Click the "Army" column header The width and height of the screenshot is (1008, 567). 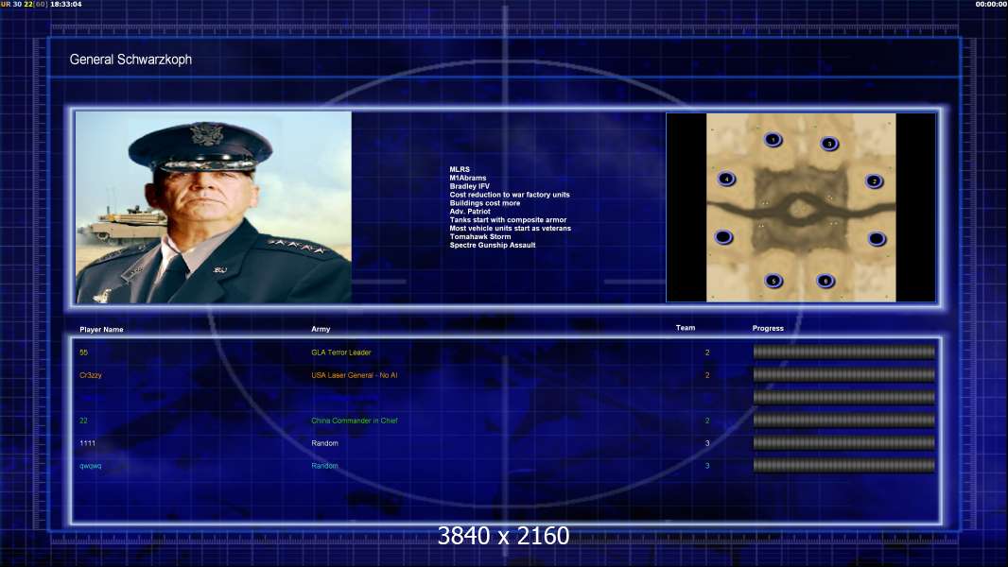321,329
